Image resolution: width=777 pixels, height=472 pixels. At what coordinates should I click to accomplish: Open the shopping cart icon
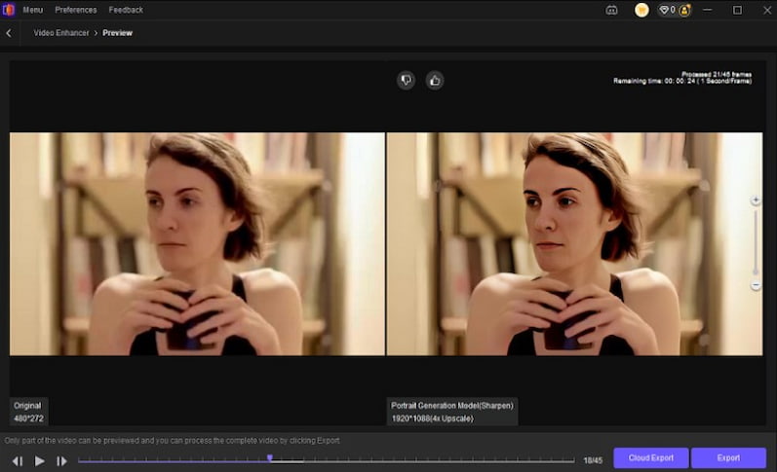tap(641, 10)
